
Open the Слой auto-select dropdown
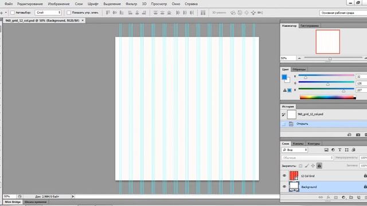(48, 13)
